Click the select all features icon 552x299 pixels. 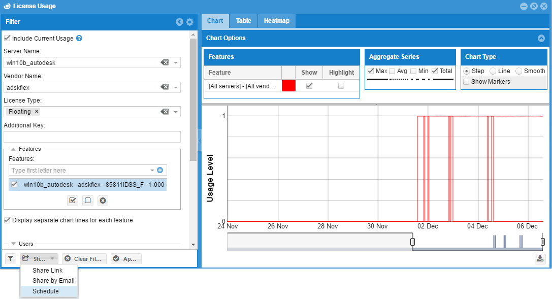[73, 201]
